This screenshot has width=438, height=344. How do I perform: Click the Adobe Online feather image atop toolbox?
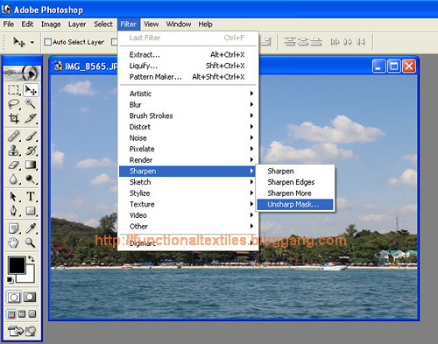coord(22,73)
